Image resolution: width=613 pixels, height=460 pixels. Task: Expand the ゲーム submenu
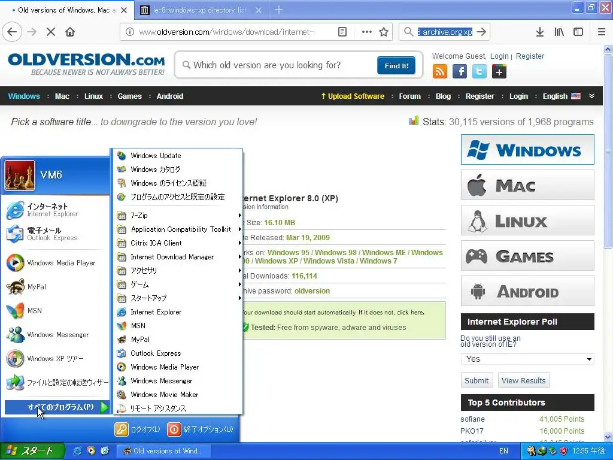[178, 285]
